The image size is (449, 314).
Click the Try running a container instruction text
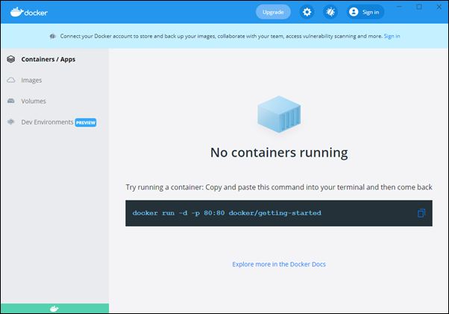click(x=279, y=187)
